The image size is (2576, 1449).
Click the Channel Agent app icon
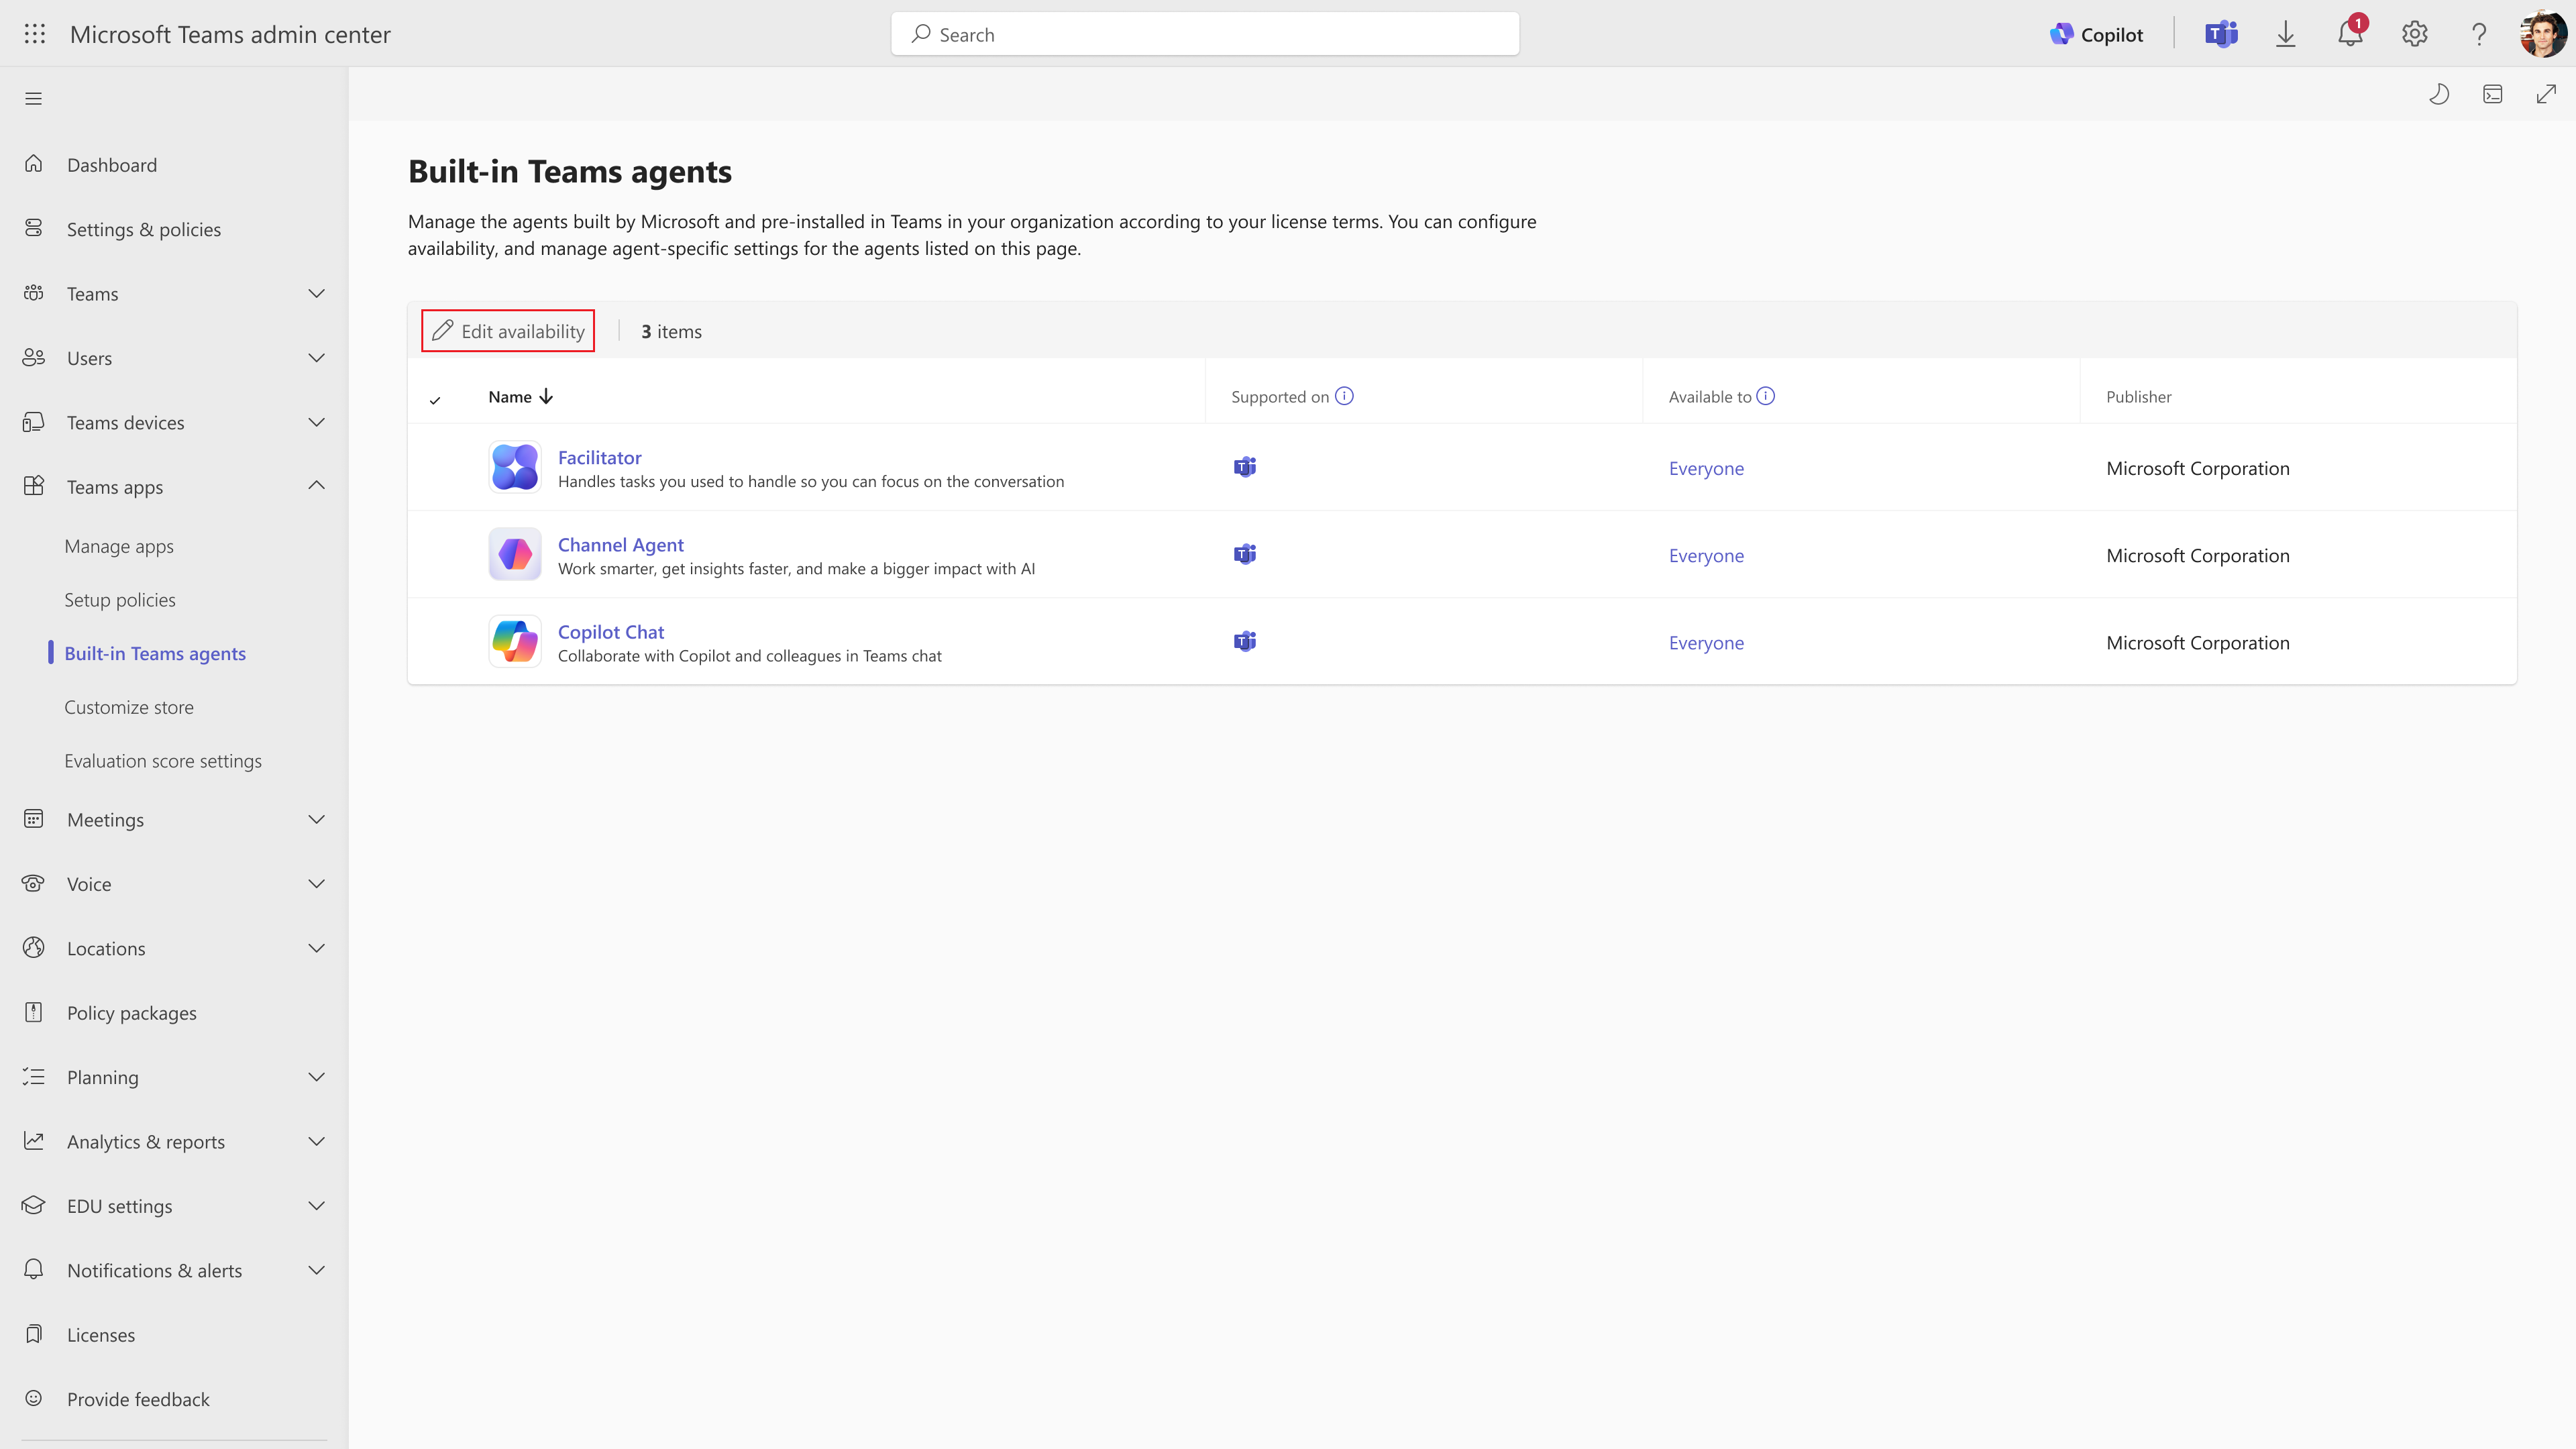(515, 554)
